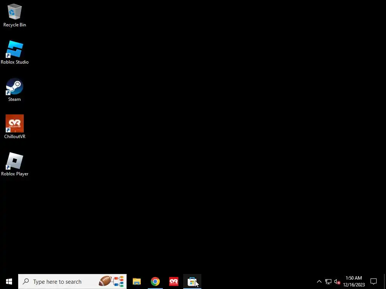Screen dimensions: 386x289
Task: Click the Steam label text
Action: click(15, 99)
